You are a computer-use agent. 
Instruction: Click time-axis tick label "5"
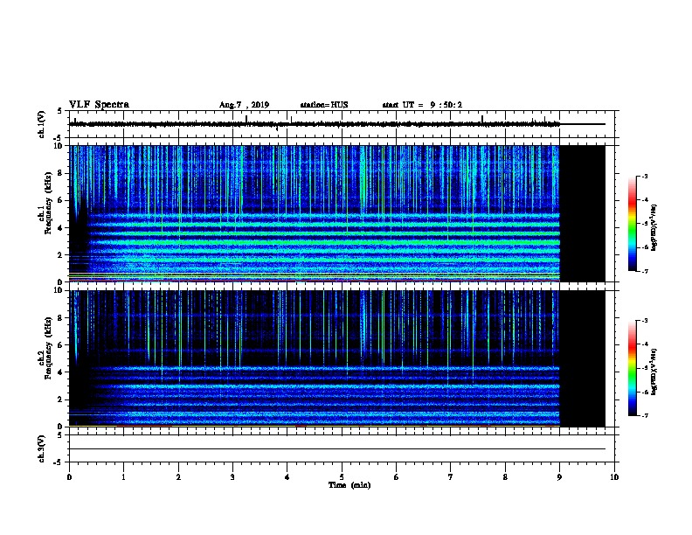(x=342, y=476)
